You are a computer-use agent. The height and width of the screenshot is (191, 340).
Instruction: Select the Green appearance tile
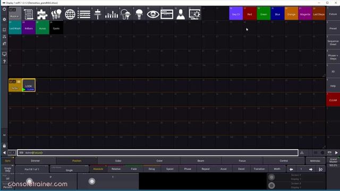click(263, 13)
